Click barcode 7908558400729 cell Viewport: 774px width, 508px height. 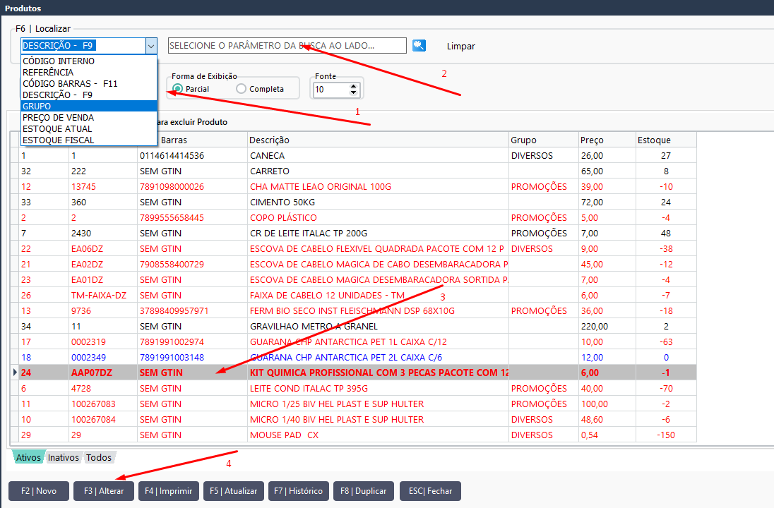[x=193, y=265]
